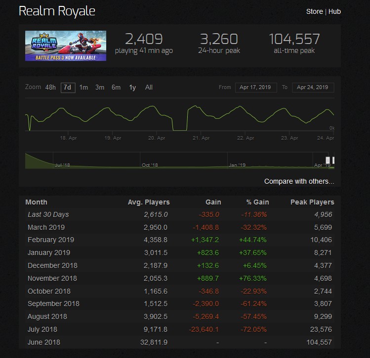The width and height of the screenshot is (370, 358).
Task: Click the 21. Apr axis label
Action: (201, 138)
